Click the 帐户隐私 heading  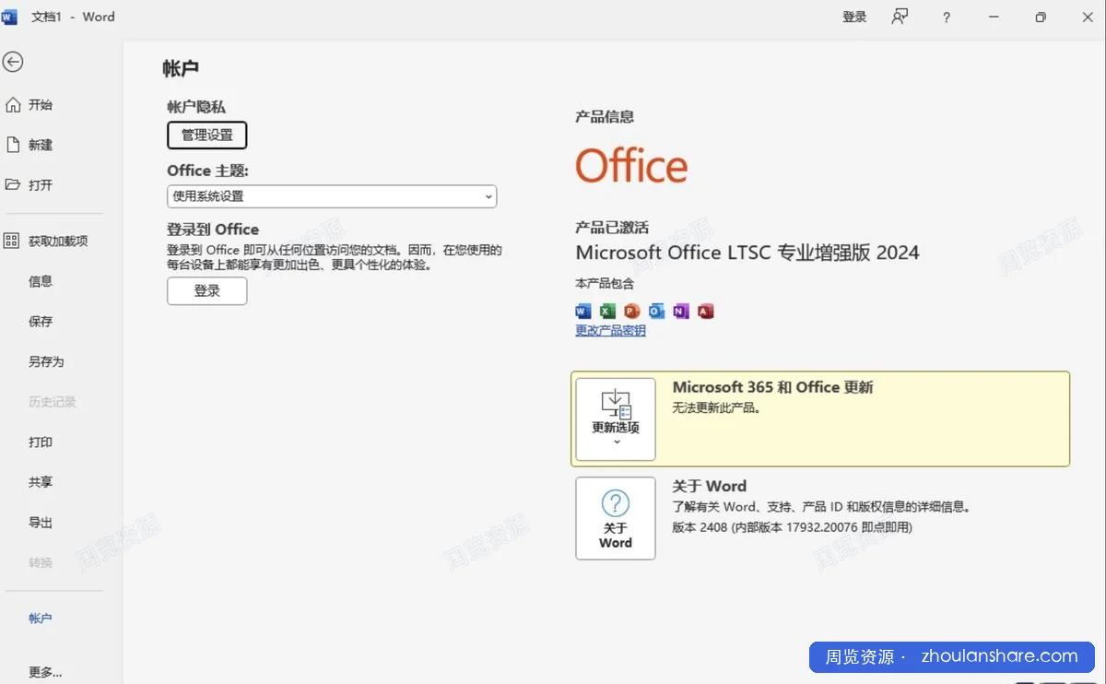coord(196,107)
